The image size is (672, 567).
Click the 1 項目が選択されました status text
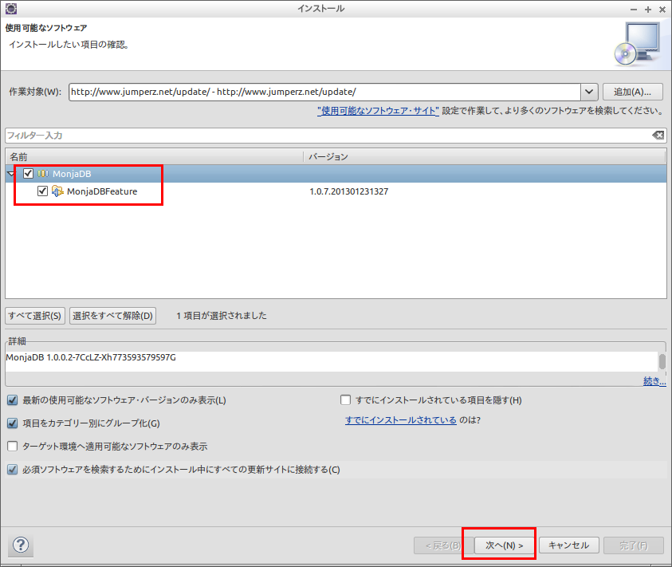[222, 316]
